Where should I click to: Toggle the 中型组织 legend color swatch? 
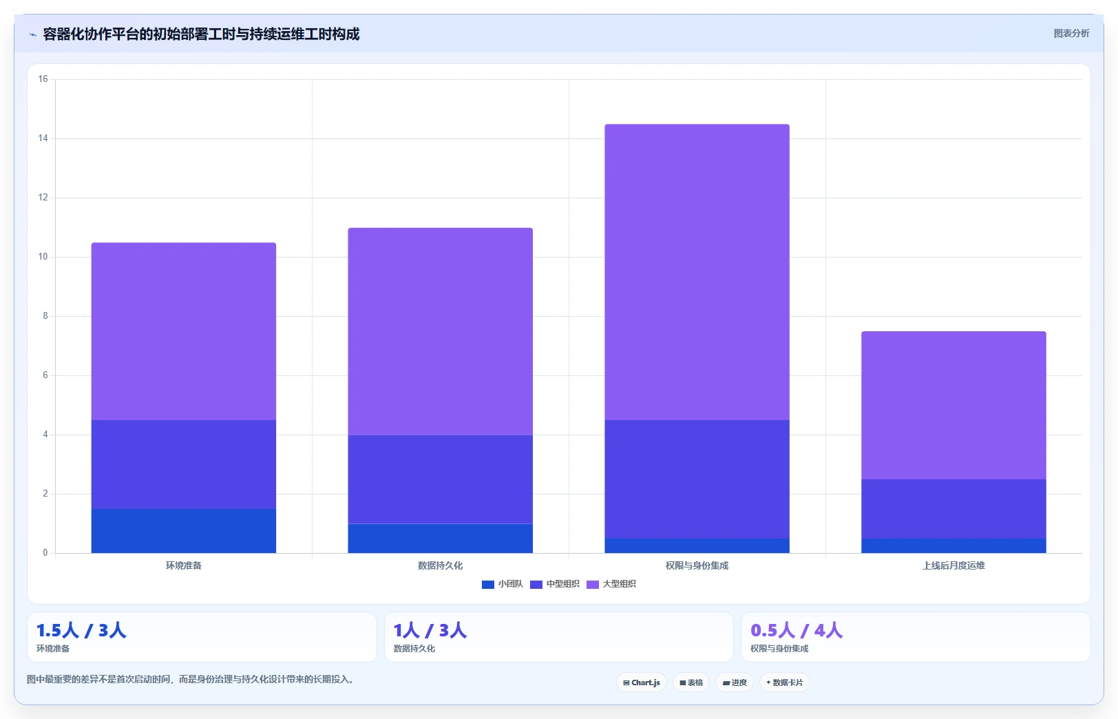pyautogui.click(x=536, y=584)
